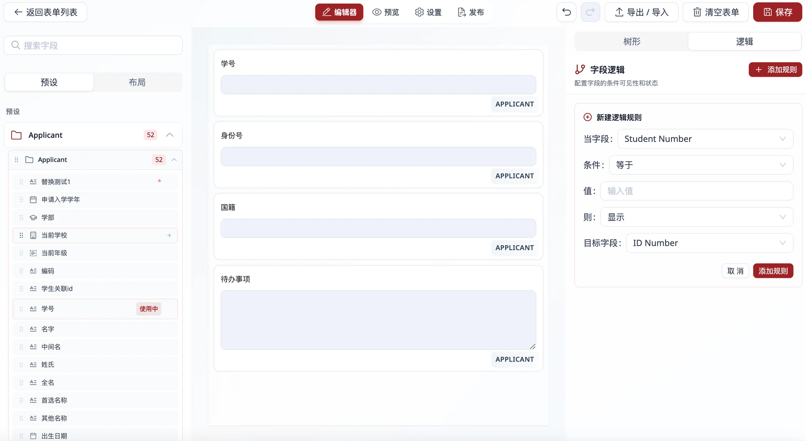Viewport: 806px width, 441px height.
Task: Click the 待办事项 textarea
Action: pyautogui.click(x=378, y=320)
